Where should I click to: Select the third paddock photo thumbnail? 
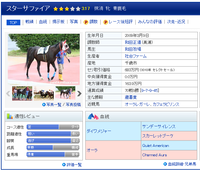65,93
